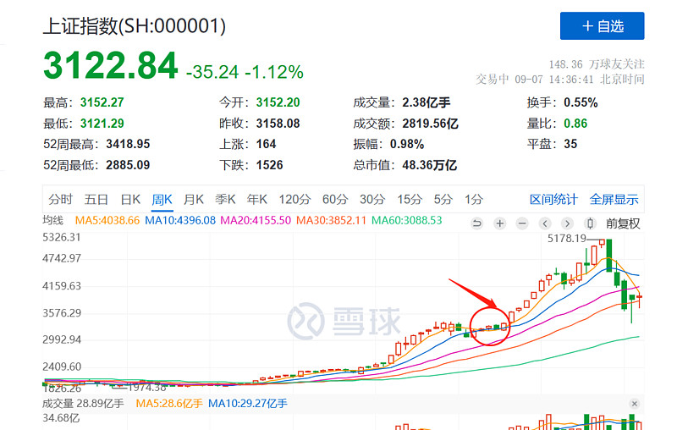This screenshot has width=677, height=430.
Task: Click the +自选 add to watchlist button
Action: click(x=602, y=26)
